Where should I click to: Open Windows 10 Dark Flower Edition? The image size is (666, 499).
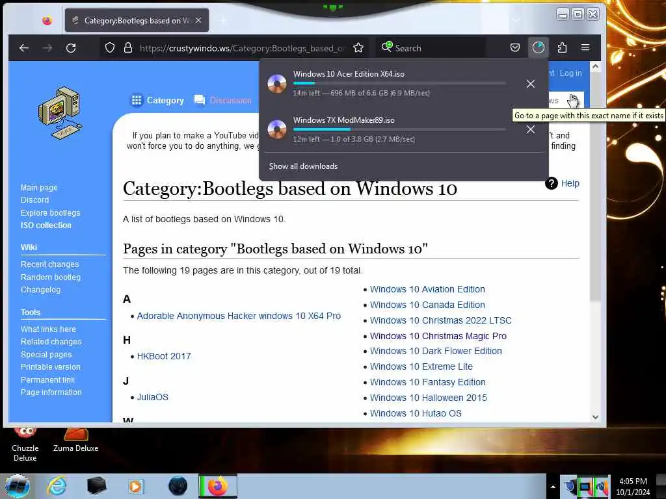(x=436, y=352)
